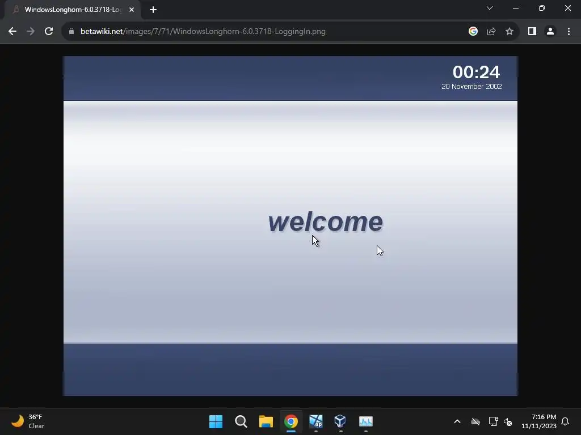Image resolution: width=581 pixels, height=435 pixels.
Task: Click the betawiki.net address bar URL
Action: 203,32
